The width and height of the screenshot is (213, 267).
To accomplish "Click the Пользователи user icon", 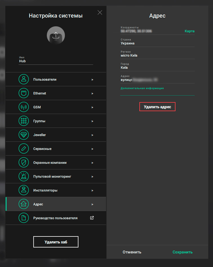I will pyautogui.click(x=24, y=79).
